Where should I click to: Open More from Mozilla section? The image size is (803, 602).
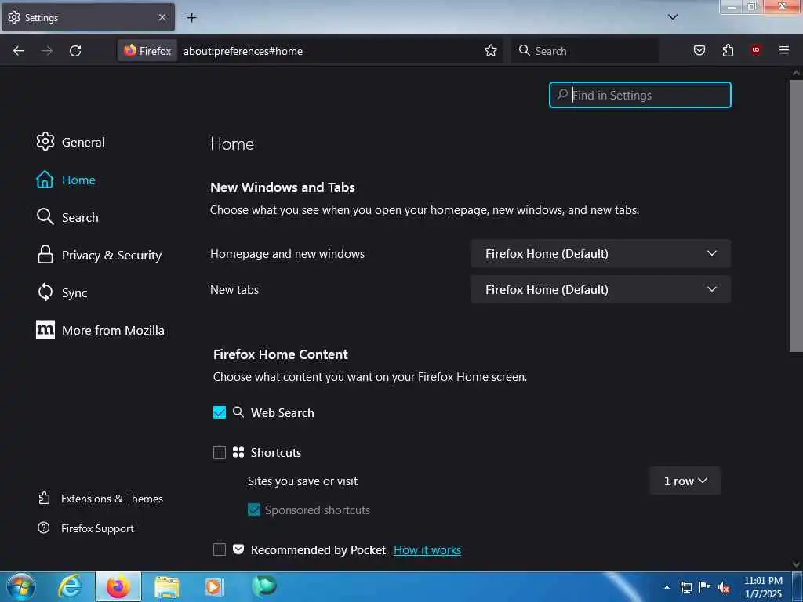click(x=100, y=330)
